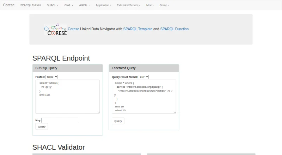This screenshot has width=282, height=155.
Task: Open the Extended Service dropdown menu
Action: coord(129,5)
